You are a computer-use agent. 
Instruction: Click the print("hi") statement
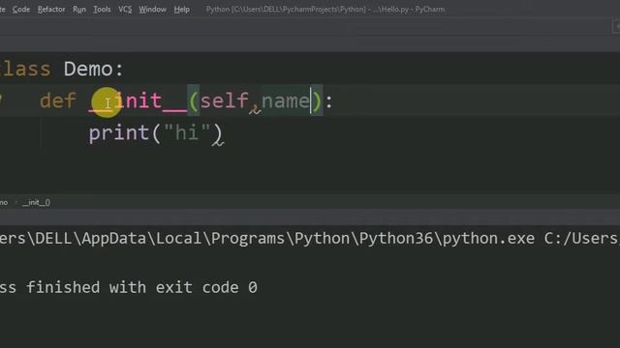point(156,133)
